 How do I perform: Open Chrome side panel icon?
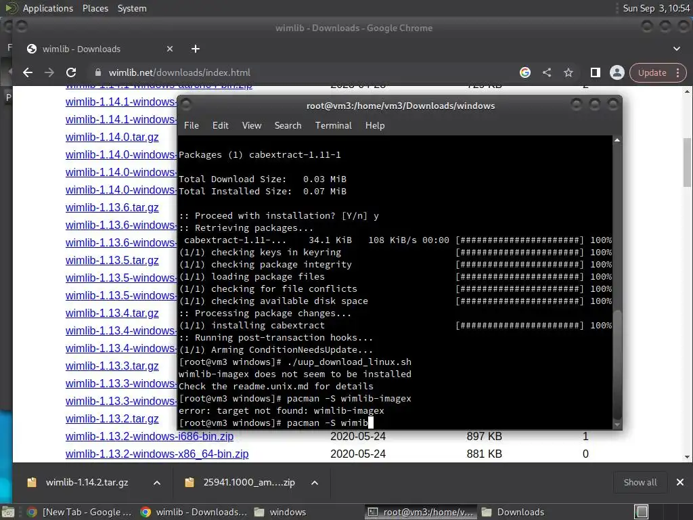[x=596, y=72]
